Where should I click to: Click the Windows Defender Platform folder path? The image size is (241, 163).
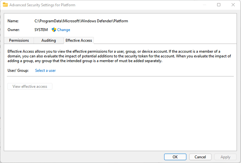tap(81, 21)
